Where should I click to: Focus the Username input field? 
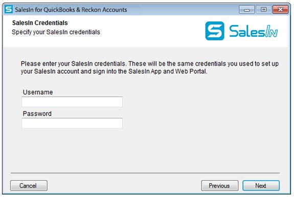72,102
